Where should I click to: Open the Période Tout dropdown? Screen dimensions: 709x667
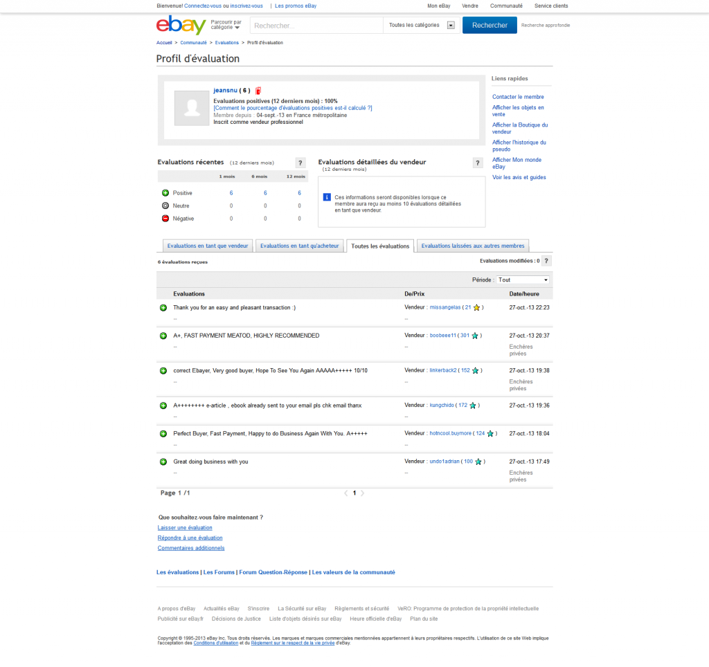[x=523, y=280]
